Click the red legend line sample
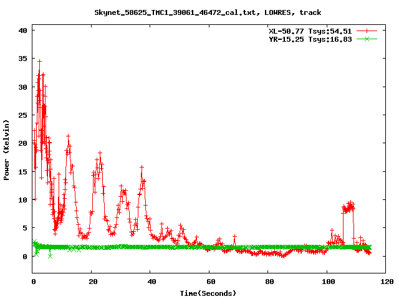 [367, 31]
